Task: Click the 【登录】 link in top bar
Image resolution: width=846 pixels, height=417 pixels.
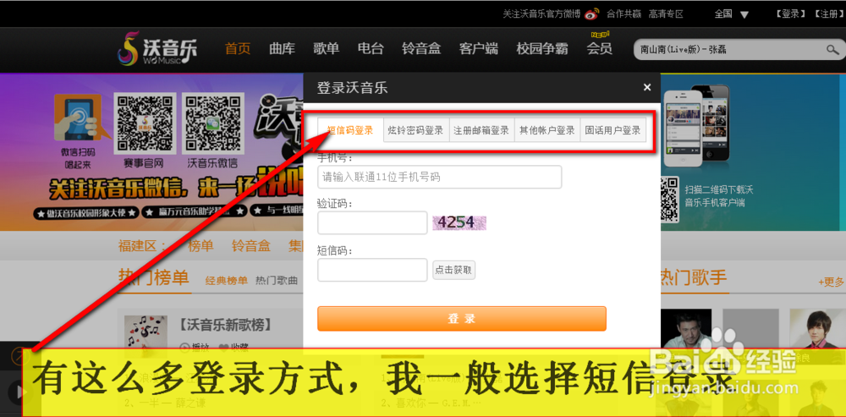Action: [791, 14]
